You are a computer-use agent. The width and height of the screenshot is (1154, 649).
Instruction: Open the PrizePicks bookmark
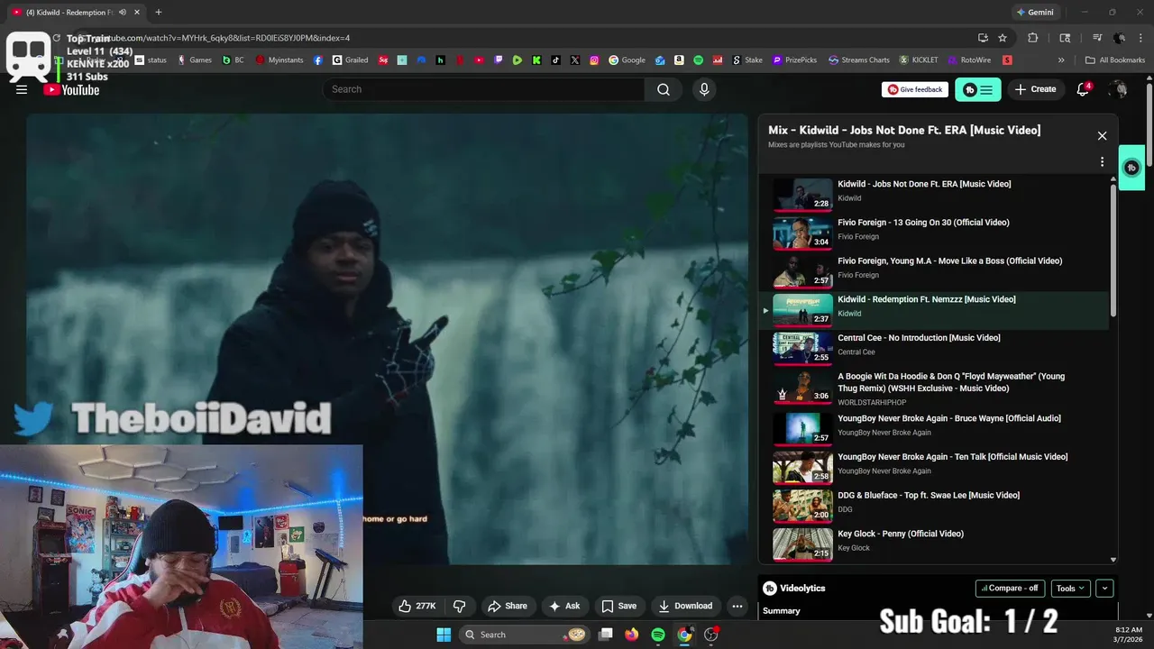(794, 60)
